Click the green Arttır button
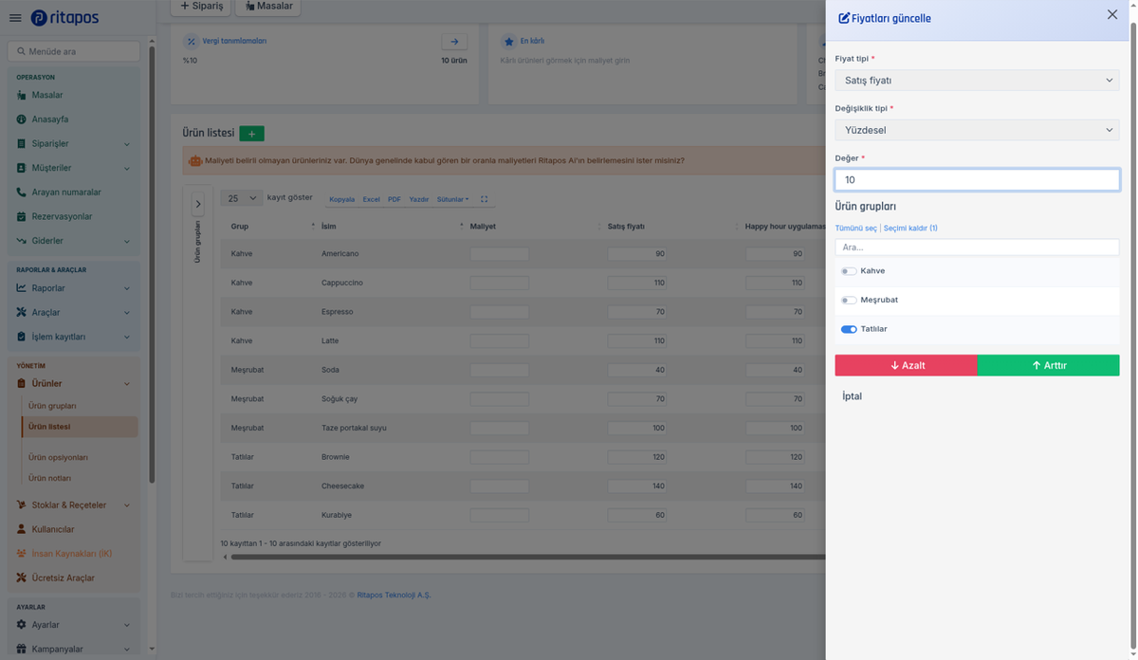The image size is (1138, 660). (x=1048, y=365)
